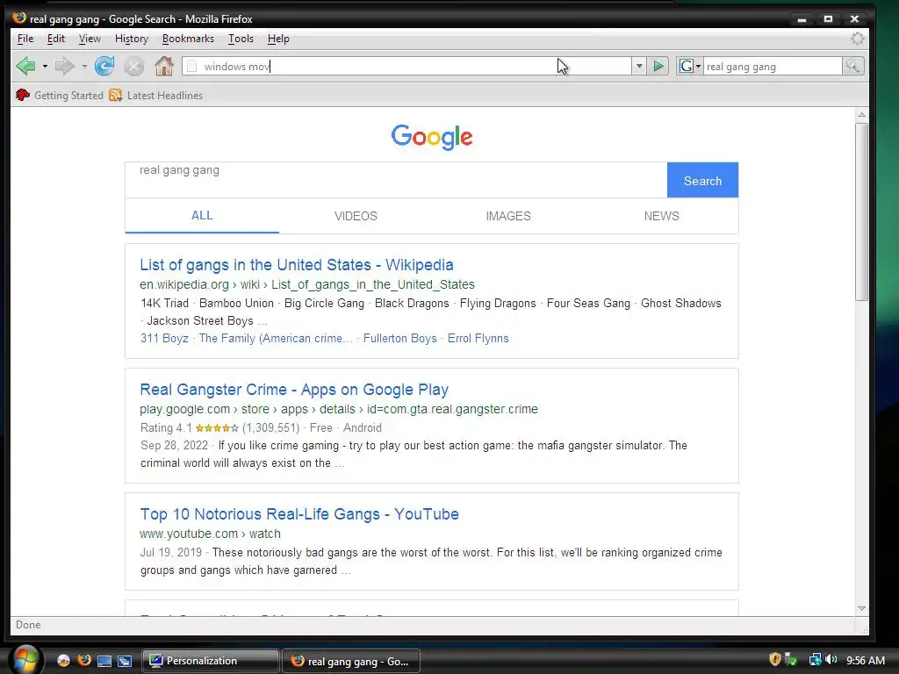Click the Firefox activity throbber icon
The image size is (899, 674).
[857, 39]
